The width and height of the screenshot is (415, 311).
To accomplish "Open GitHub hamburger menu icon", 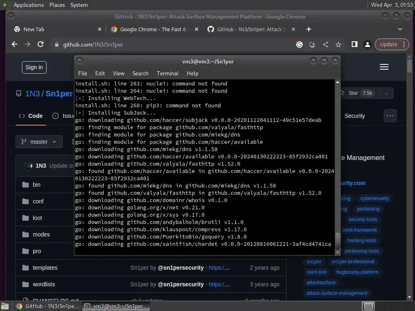I will click(384, 67).
